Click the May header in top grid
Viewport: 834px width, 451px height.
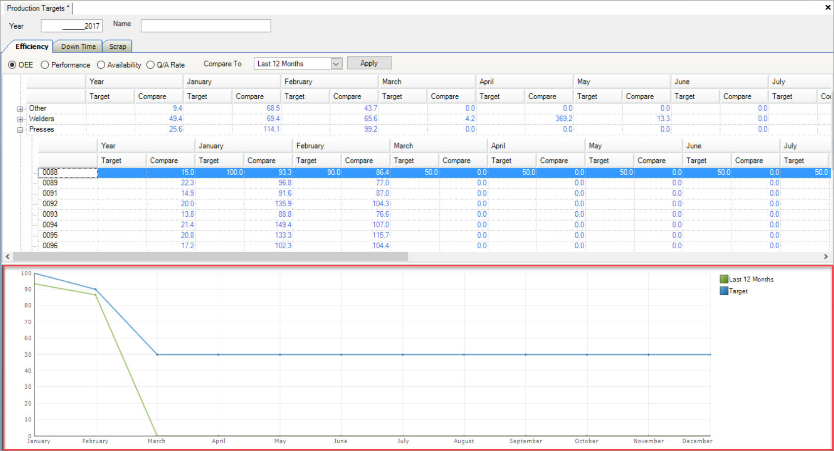point(622,81)
